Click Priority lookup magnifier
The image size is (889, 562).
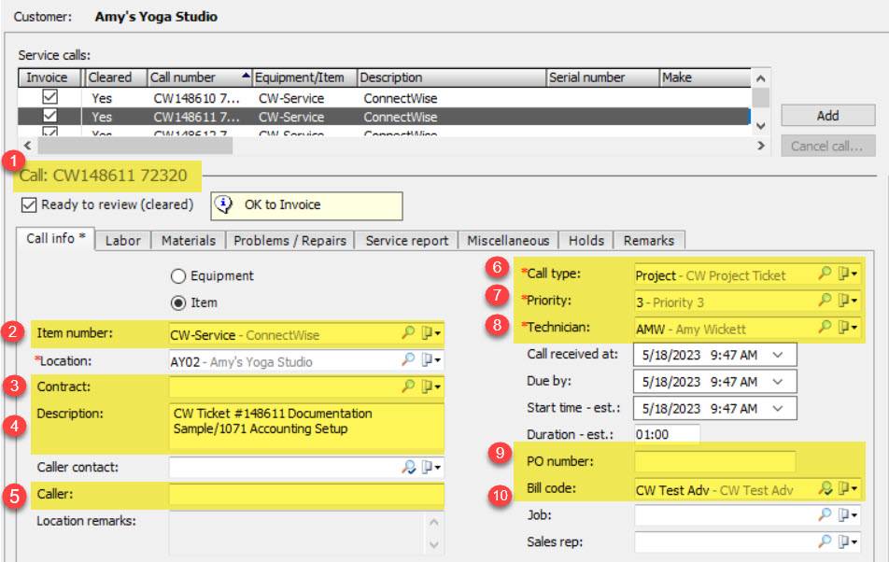coord(825,300)
